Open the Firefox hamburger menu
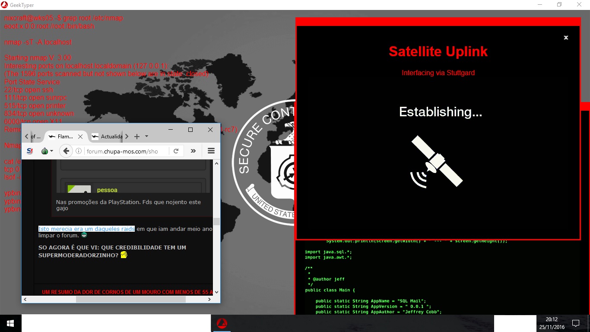 coord(211,151)
